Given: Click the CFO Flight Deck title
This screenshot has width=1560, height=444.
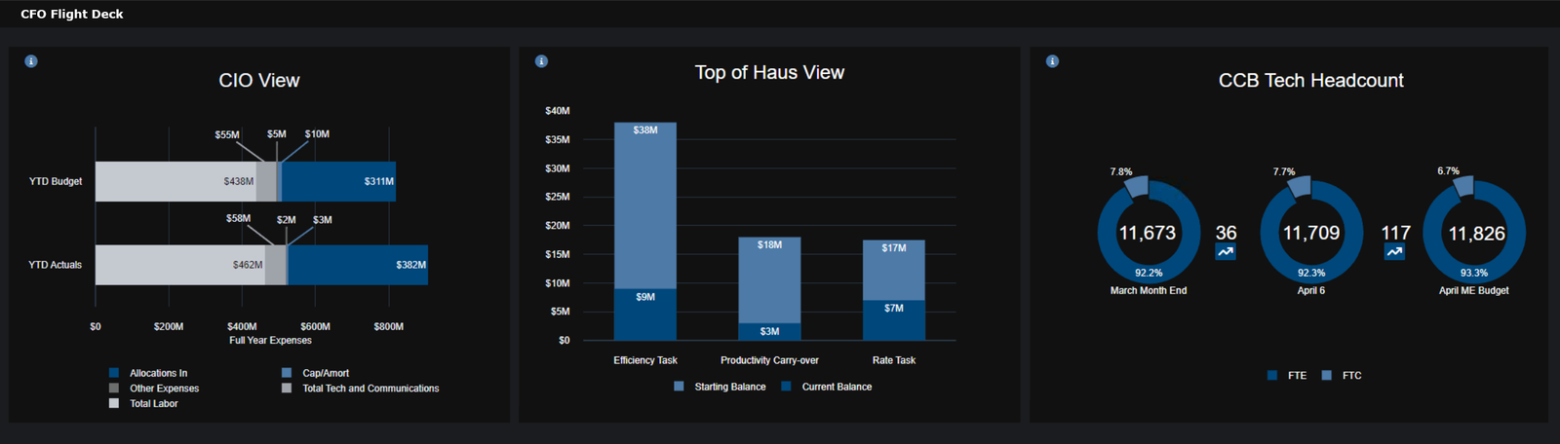Looking at the screenshot, I should click(x=72, y=15).
